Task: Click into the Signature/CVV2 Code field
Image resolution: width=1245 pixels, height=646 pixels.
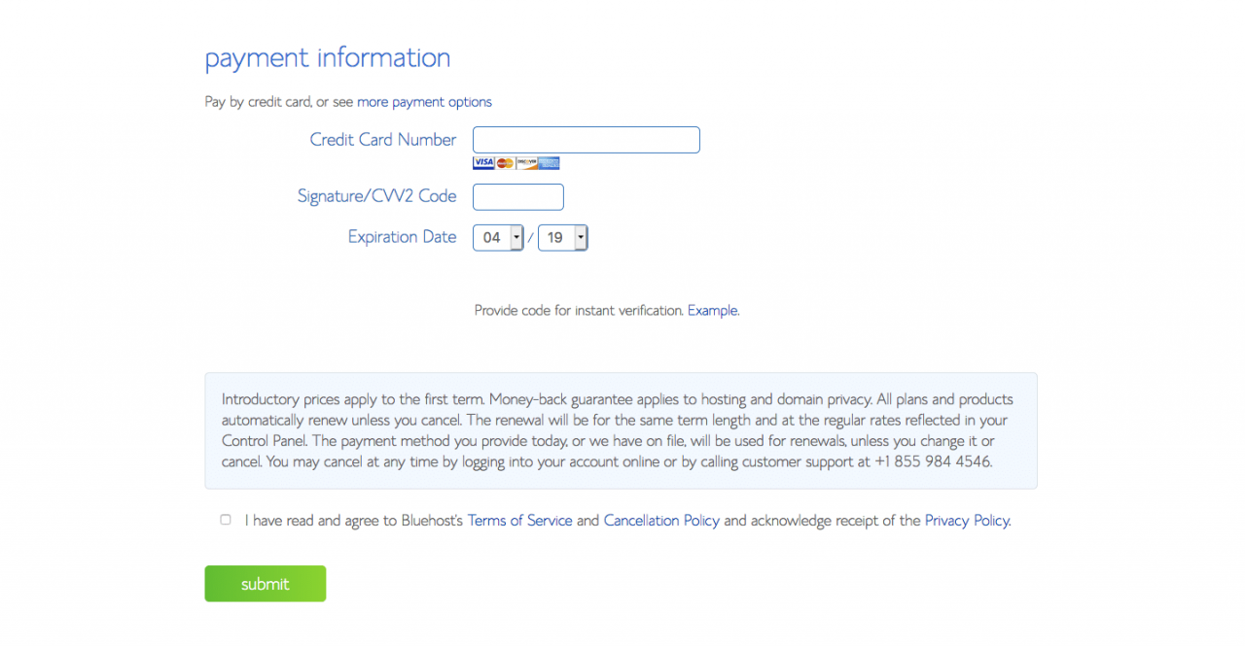Action: [x=517, y=197]
